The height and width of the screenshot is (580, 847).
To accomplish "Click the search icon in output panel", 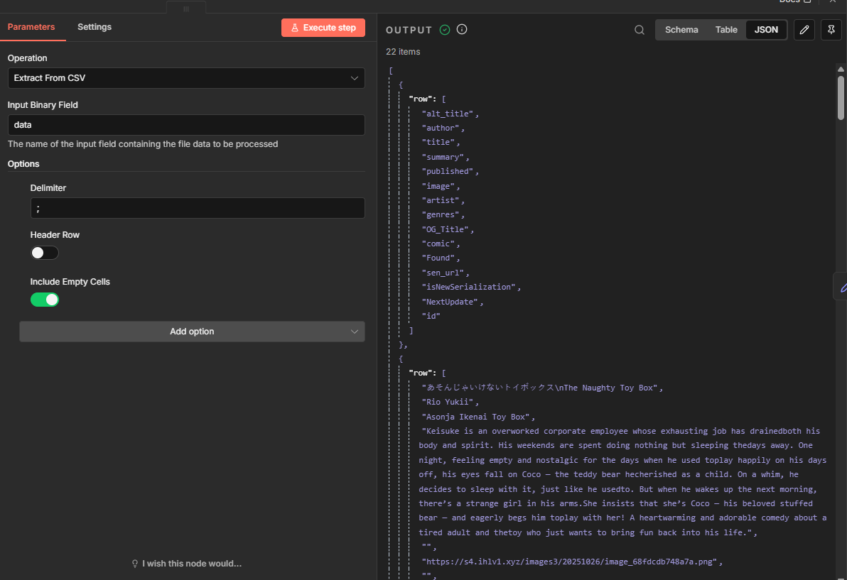I will click(x=640, y=30).
